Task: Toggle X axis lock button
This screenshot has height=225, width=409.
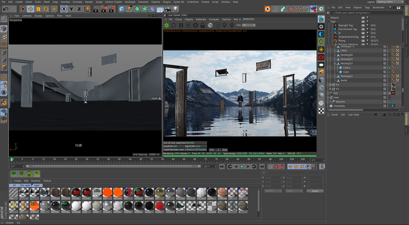Action: (x=64, y=9)
